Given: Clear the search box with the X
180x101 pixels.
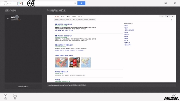Looking at the screenshot, I should 75,3.
